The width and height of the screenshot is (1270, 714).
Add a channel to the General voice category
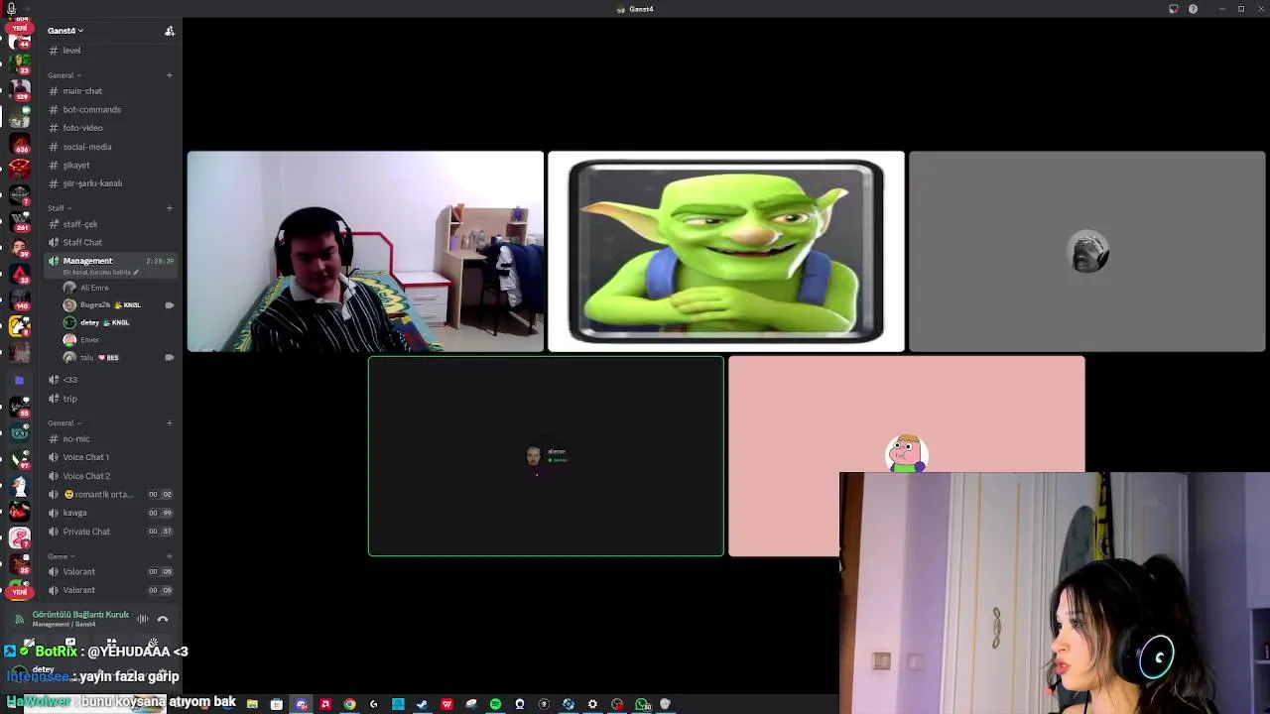(170, 423)
